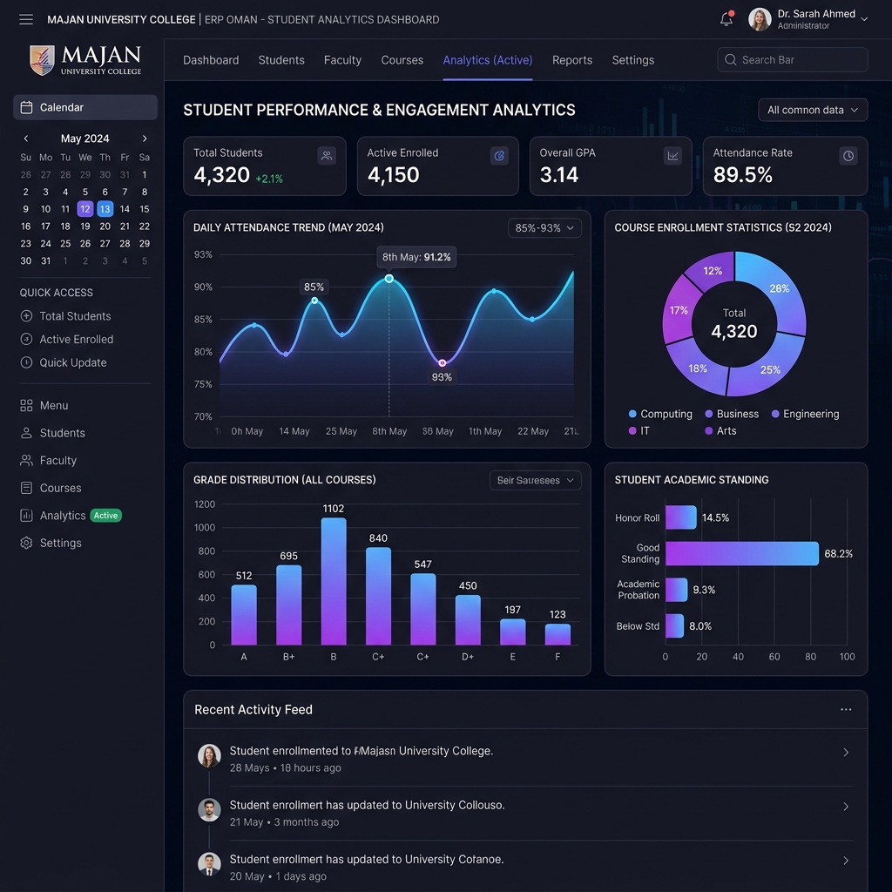Click the 28% donut chart segment
892x892 pixels.
click(778, 289)
